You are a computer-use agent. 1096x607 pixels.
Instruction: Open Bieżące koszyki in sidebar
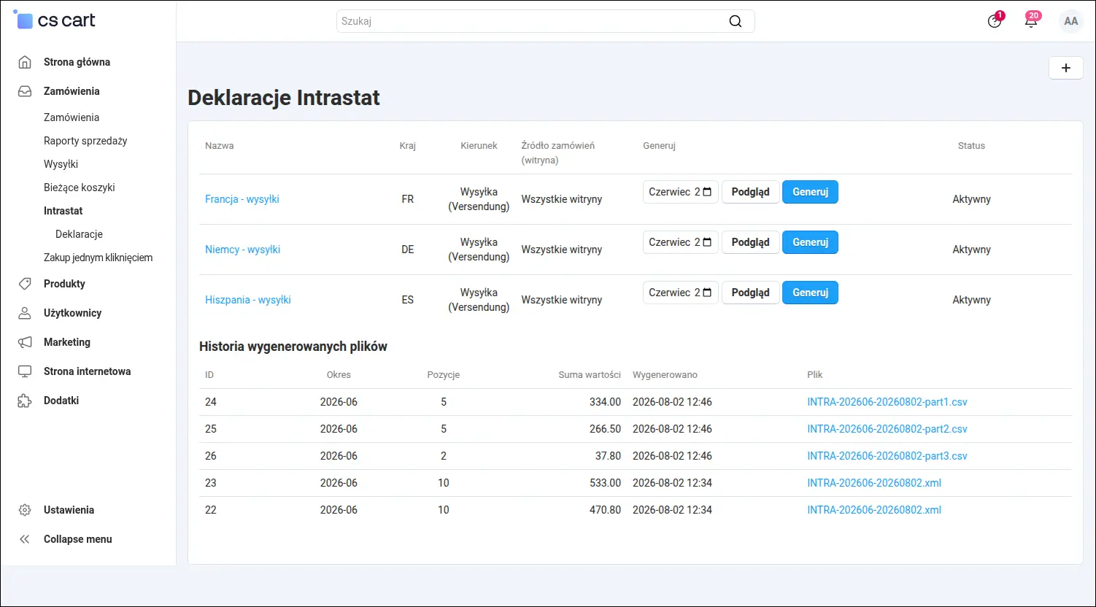80,187
